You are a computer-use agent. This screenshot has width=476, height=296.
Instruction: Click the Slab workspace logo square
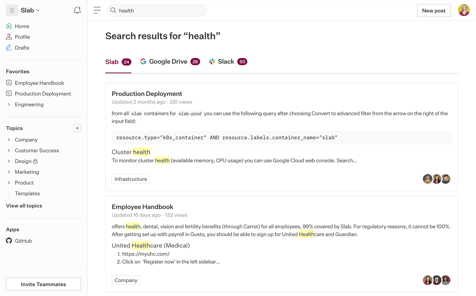click(x=12, y=10)
